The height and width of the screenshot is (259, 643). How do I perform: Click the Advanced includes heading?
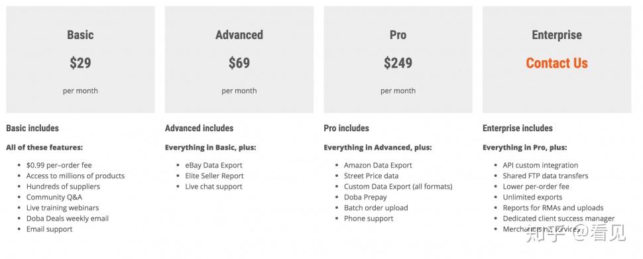click(200, 129)
